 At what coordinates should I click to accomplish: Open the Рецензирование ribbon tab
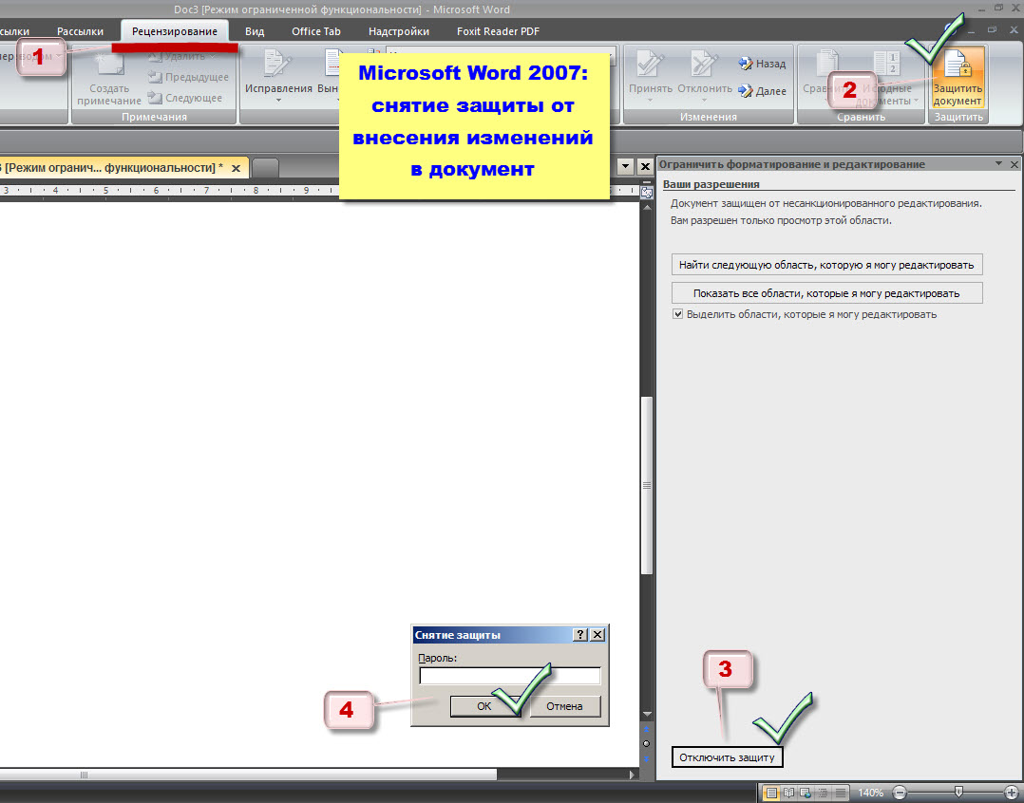(175, 31)
